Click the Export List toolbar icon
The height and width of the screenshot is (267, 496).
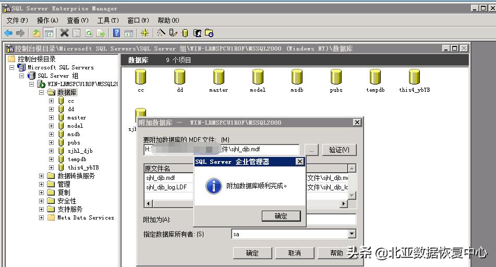click(x=101, y=33)
